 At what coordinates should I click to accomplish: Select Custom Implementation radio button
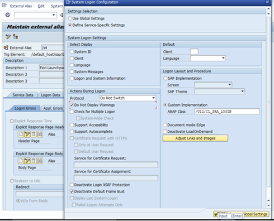click(x=165, y=105)
